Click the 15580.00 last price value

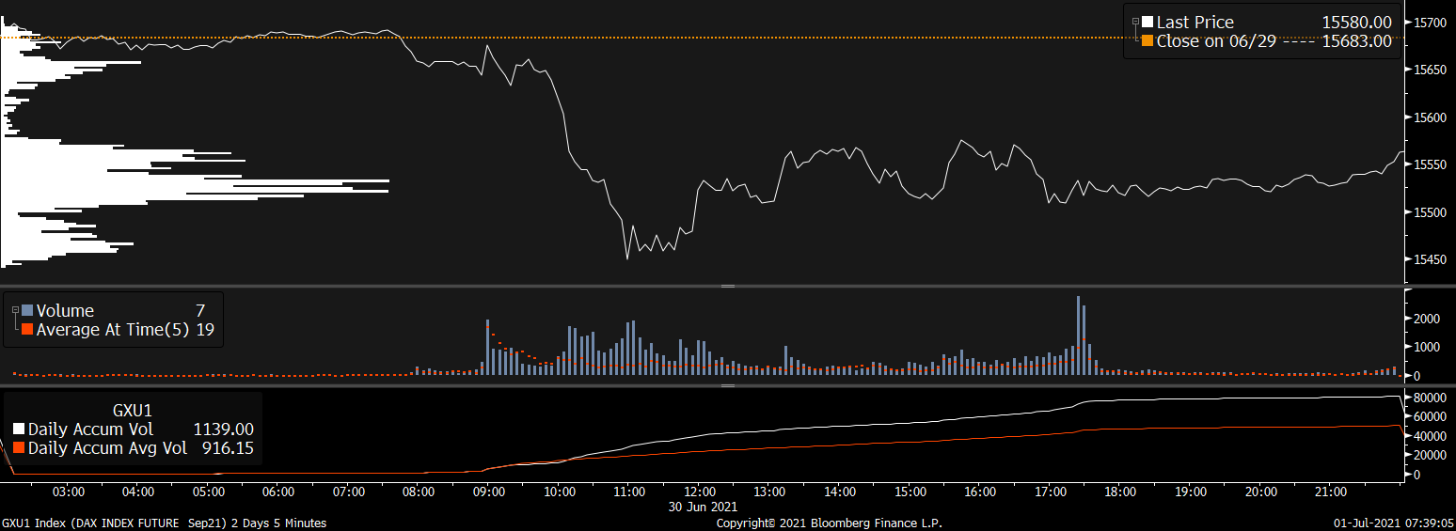1356,23
